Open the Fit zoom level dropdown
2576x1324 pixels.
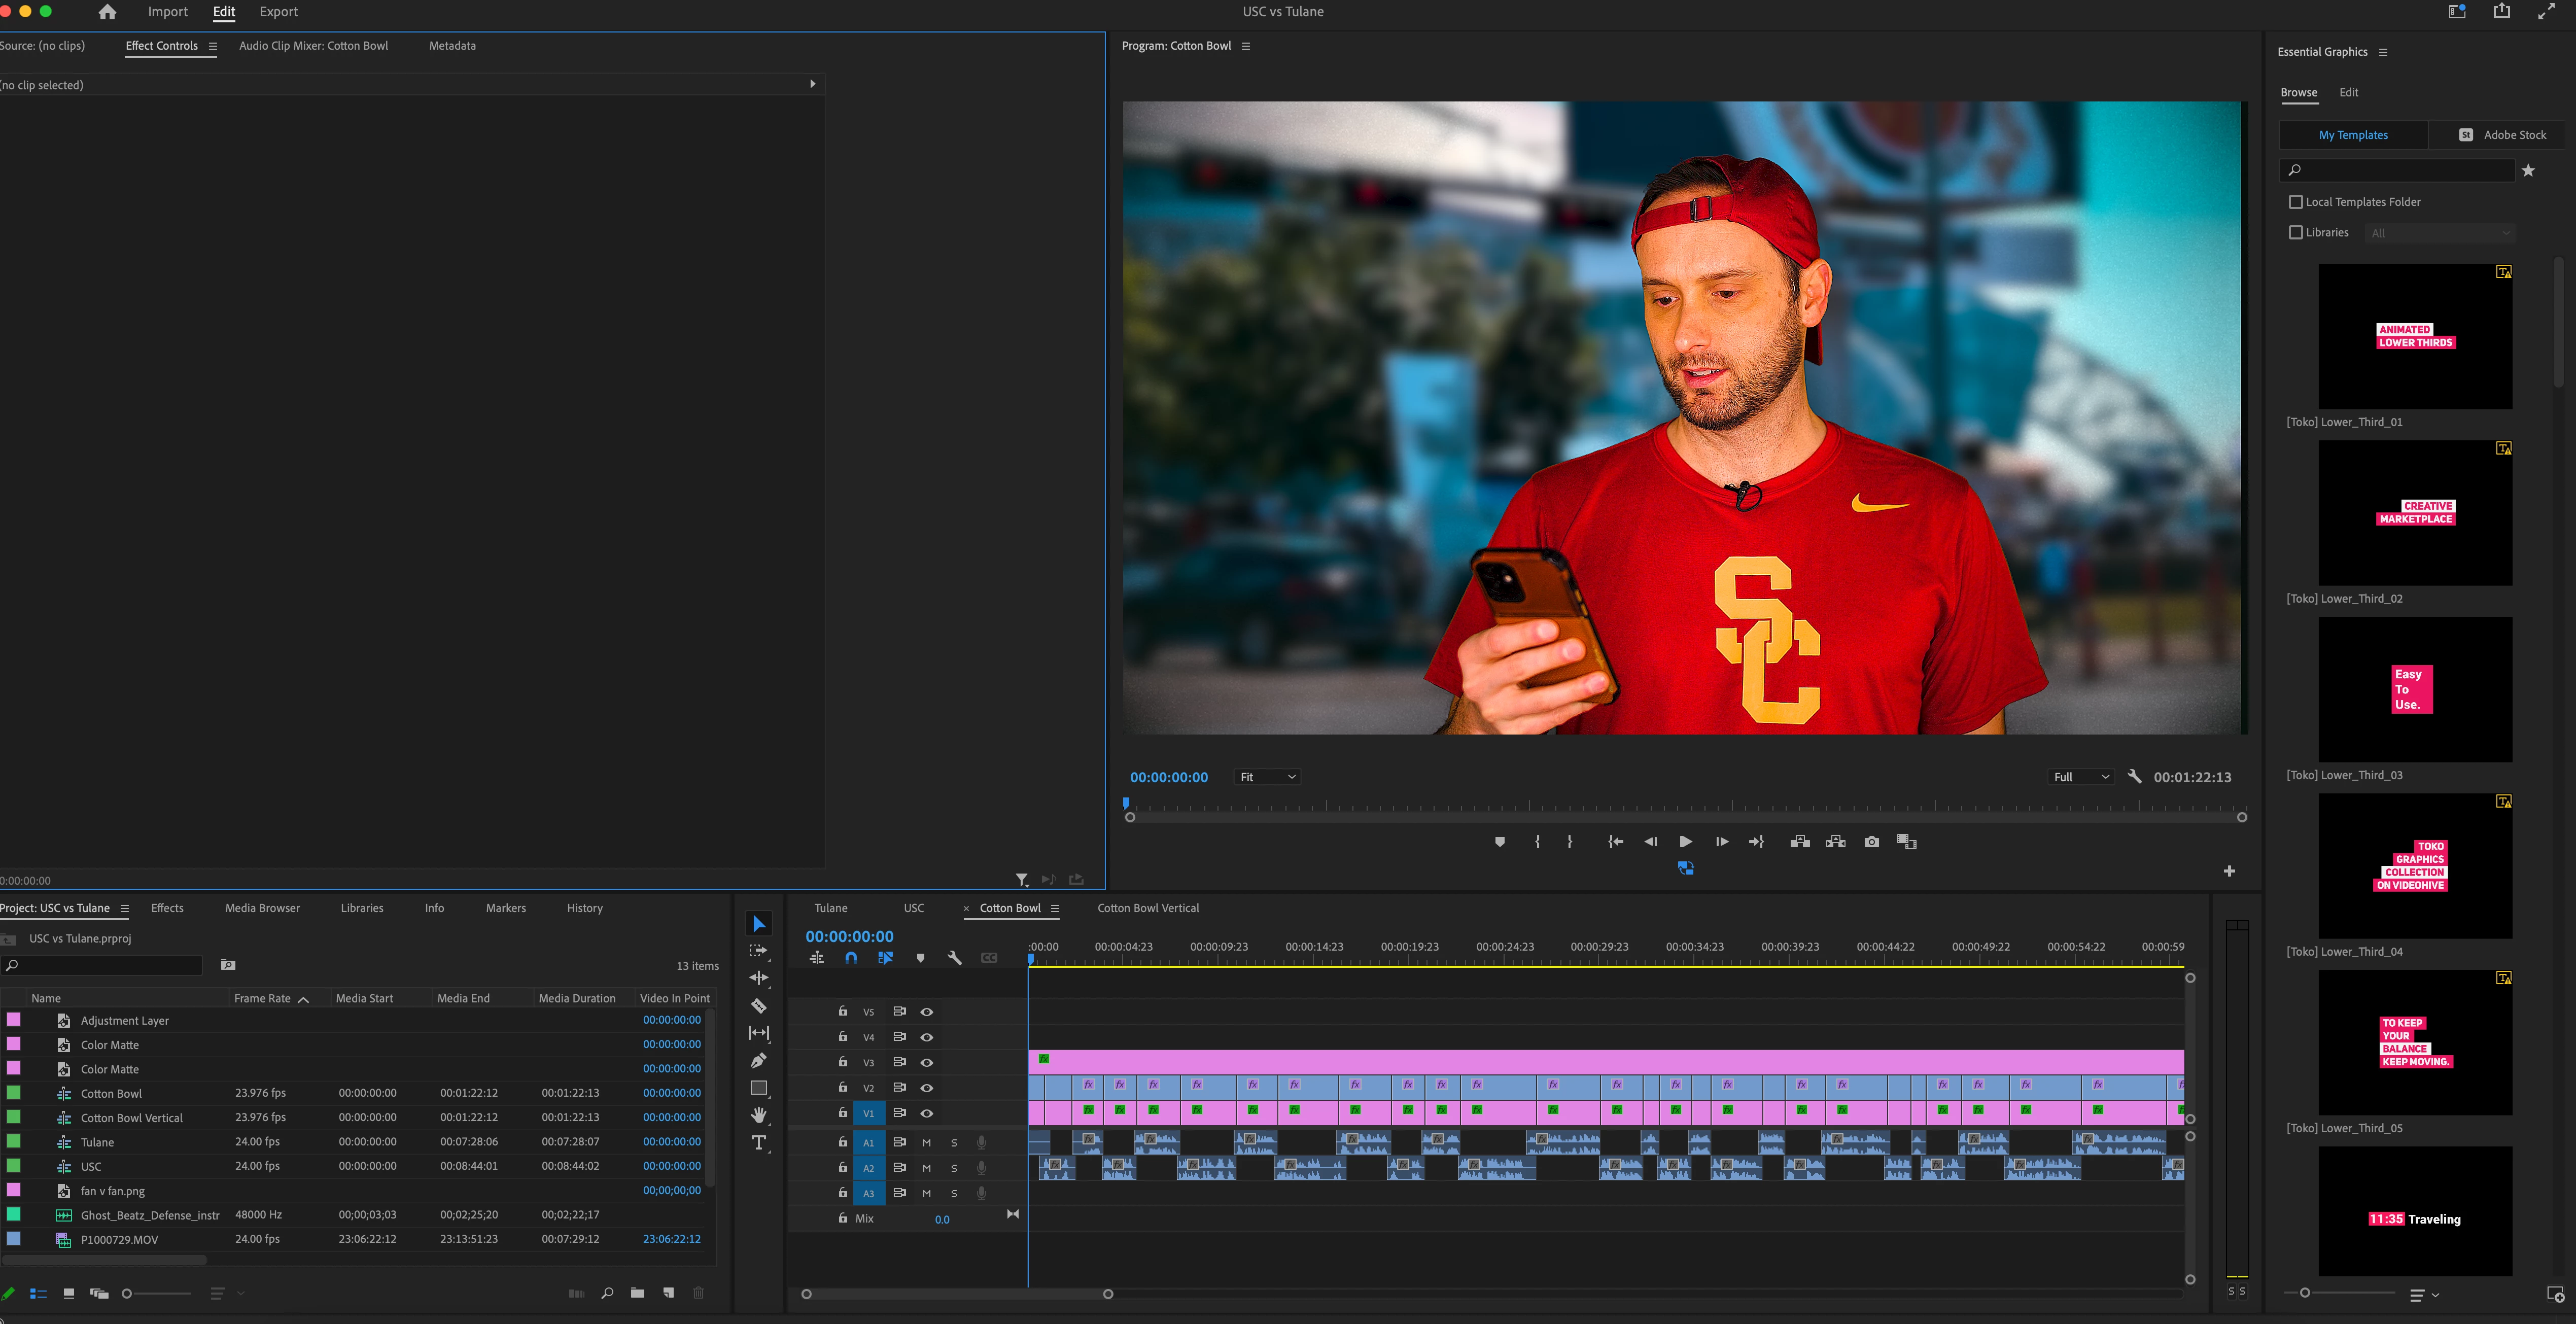click(x=1267, y=777)
